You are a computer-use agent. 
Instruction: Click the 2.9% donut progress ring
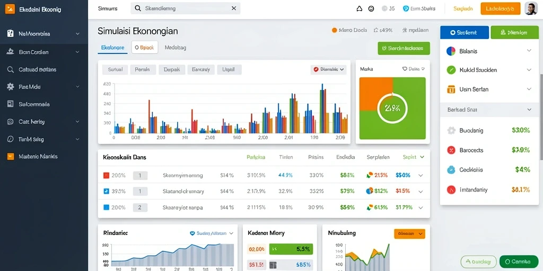392,108
